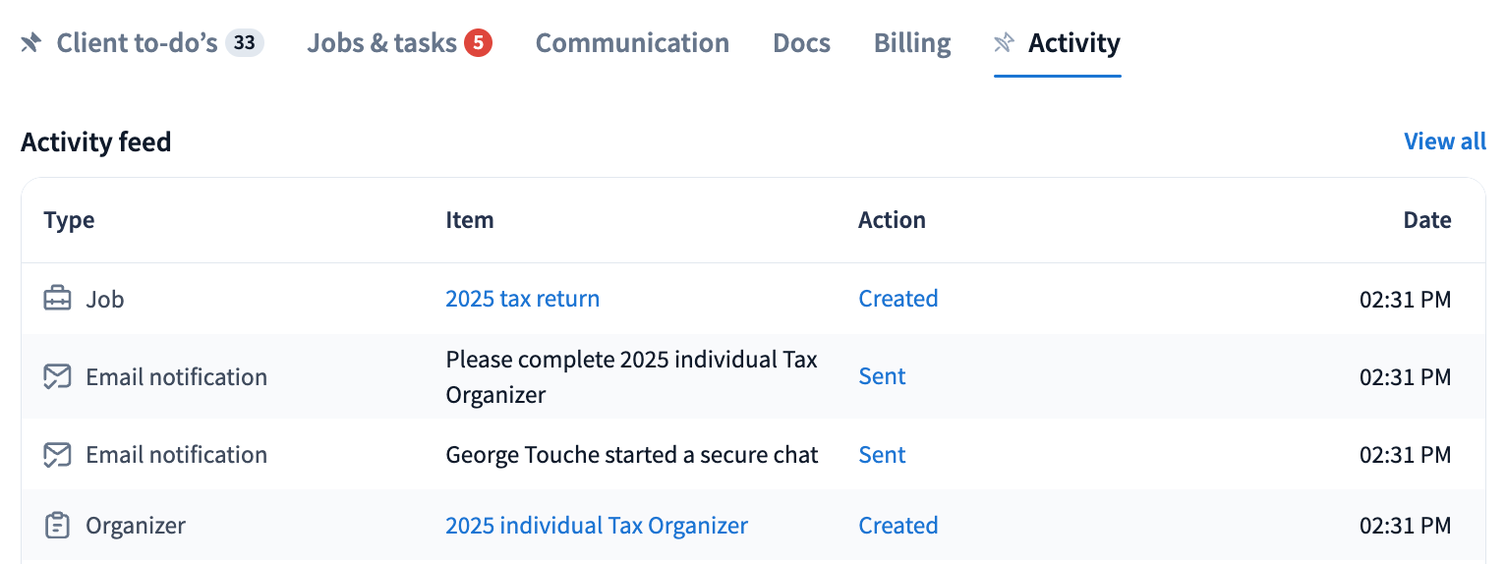Switch to the Jobs & tasks tab
This screenshot has width=1506, height=564.
pyautogui.click(x=381, y=43)
